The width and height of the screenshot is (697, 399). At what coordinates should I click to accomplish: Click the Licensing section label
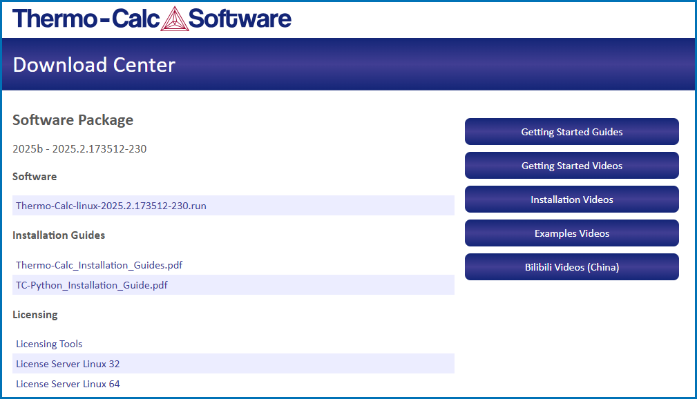pos(35,315)
